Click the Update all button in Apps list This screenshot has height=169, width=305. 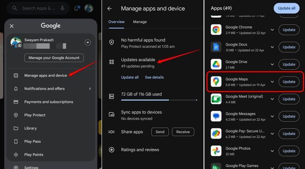coord(286,8)
